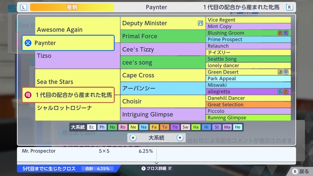Viewport: 313px width, 176px height.
Task: Select Vice Regent ancestor row
Action: coord(248,20)
